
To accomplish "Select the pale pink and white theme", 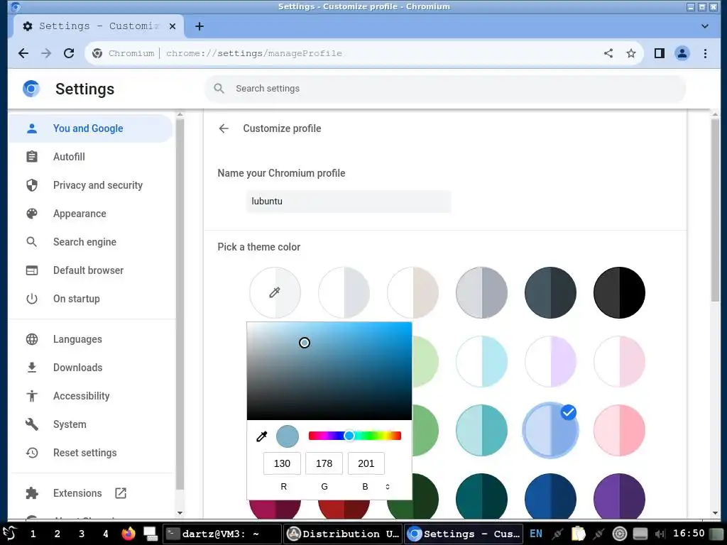I will tap(619, 361).
